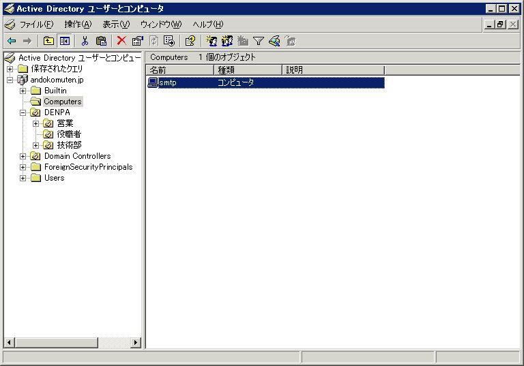Select the 営業 OU
Image resolution: width=524 pixels, height=366 pixels.
(x=65, y=123)
